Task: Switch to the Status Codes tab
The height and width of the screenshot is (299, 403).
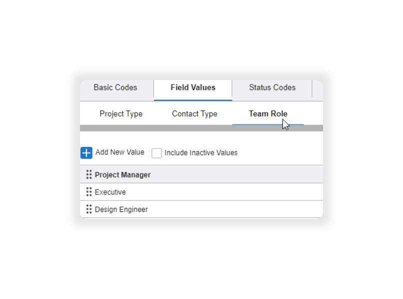Action: 272,87
